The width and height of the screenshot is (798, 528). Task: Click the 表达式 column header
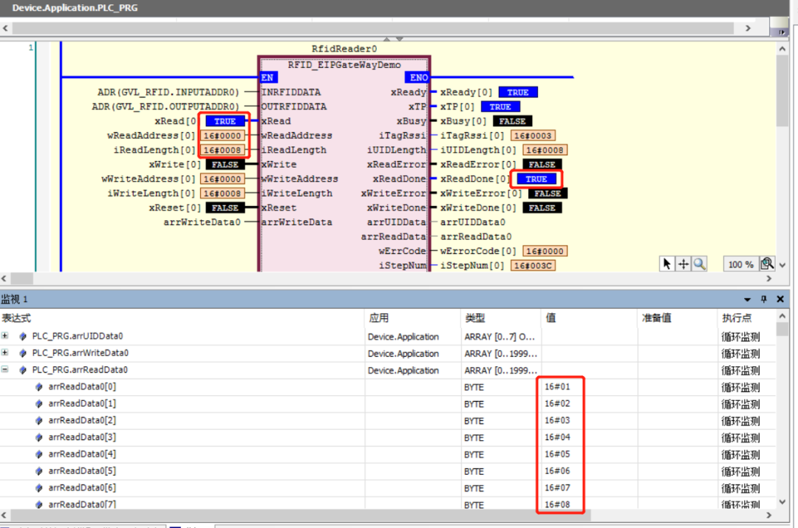[x=16, y=318]
